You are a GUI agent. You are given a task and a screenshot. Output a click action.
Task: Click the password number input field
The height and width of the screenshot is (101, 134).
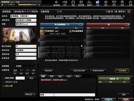(20, 78)
